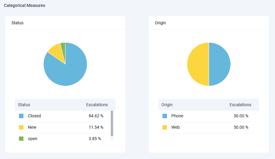Select the blue Phone half of Origin pie
The image size is (275, 159).
[220, 64]
